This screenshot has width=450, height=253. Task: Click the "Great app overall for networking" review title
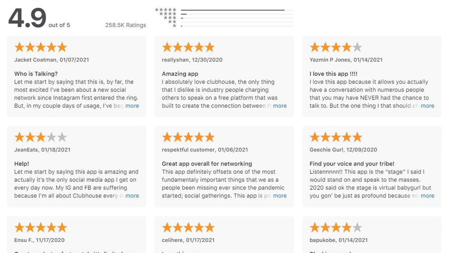tap(207, 164)
